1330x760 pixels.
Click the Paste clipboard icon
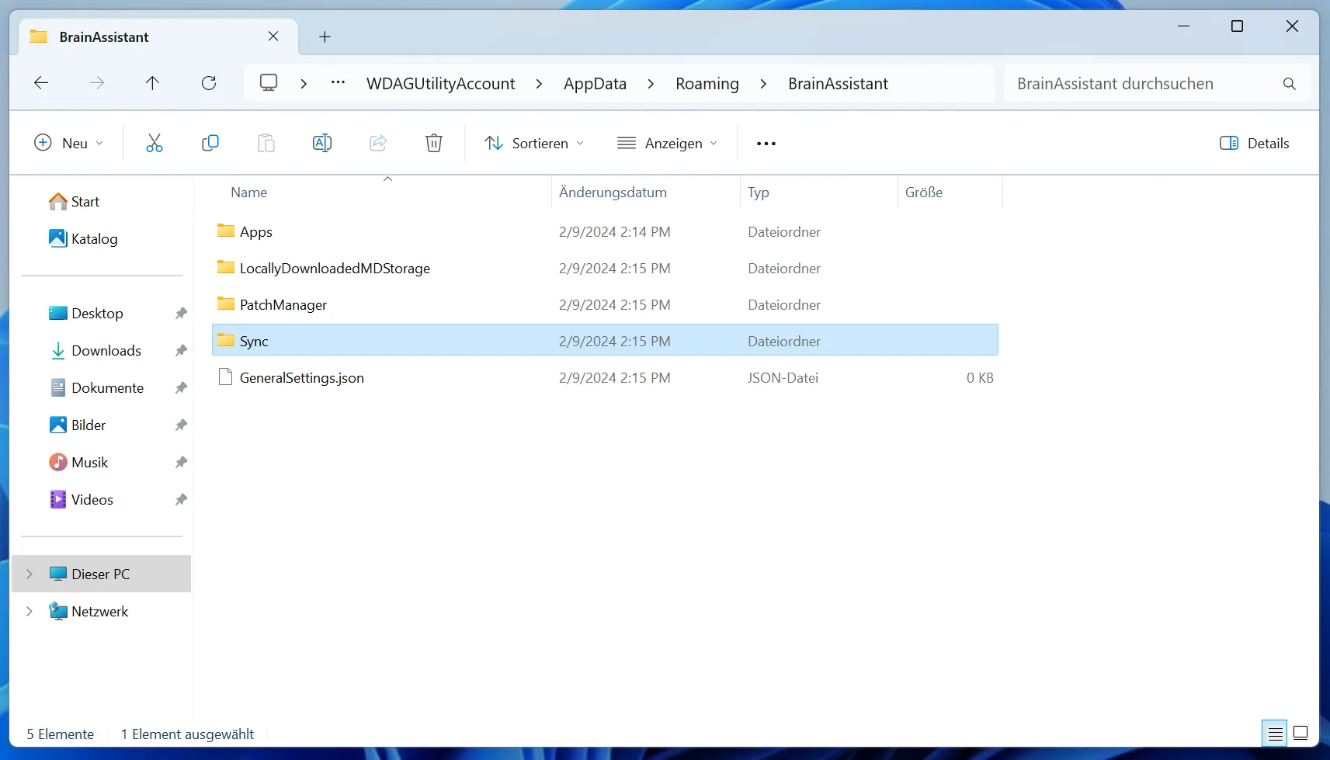[x=266, y=143]
